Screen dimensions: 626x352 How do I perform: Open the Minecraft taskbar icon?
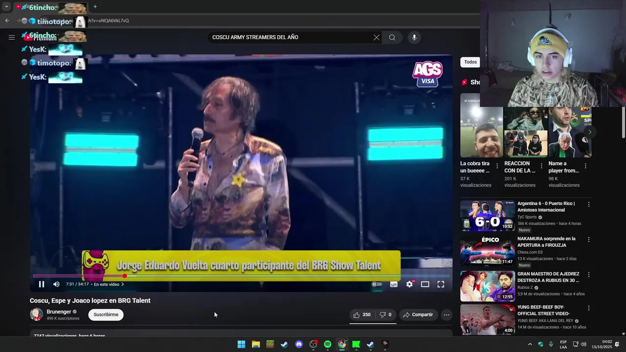(x=270, y=344)
